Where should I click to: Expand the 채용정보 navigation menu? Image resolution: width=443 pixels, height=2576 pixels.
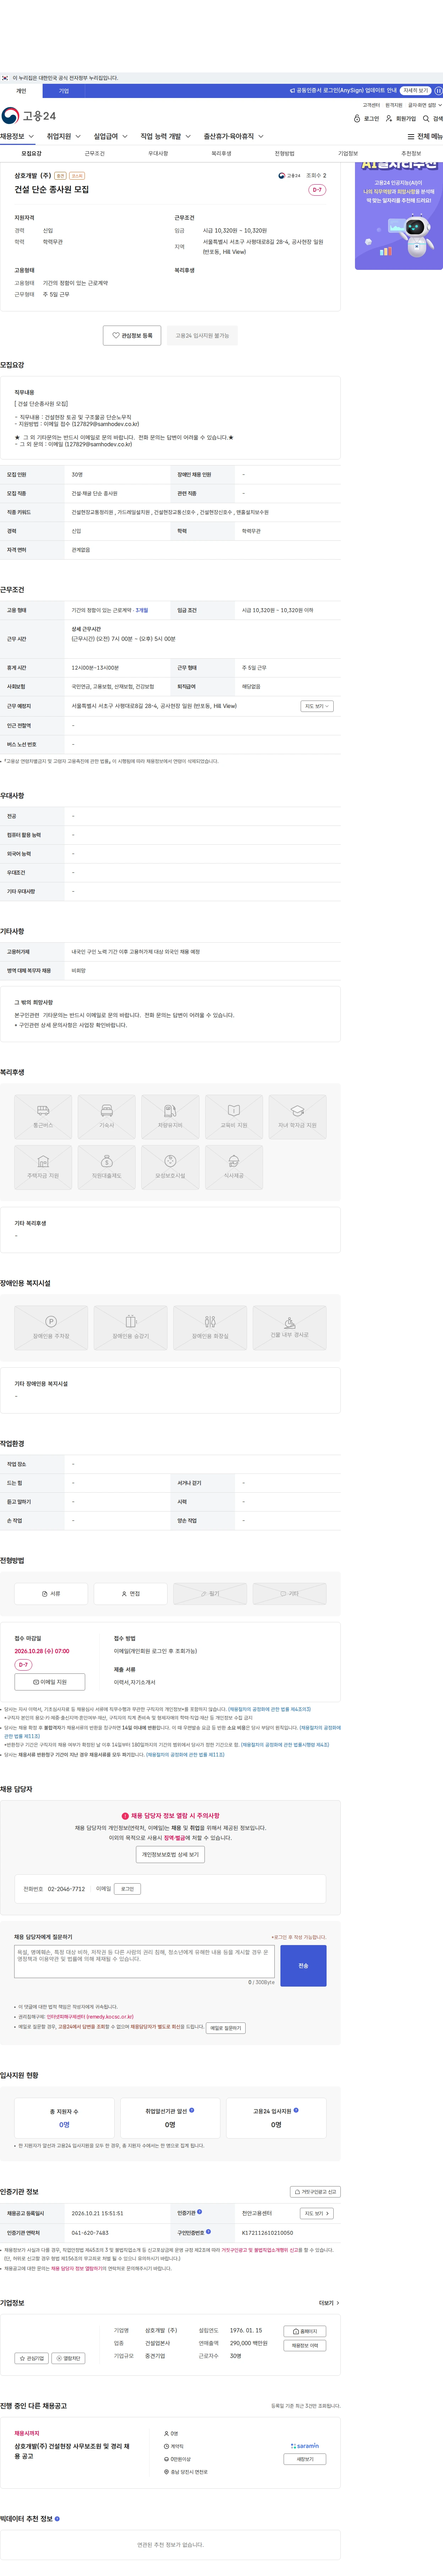coord(17,136)
